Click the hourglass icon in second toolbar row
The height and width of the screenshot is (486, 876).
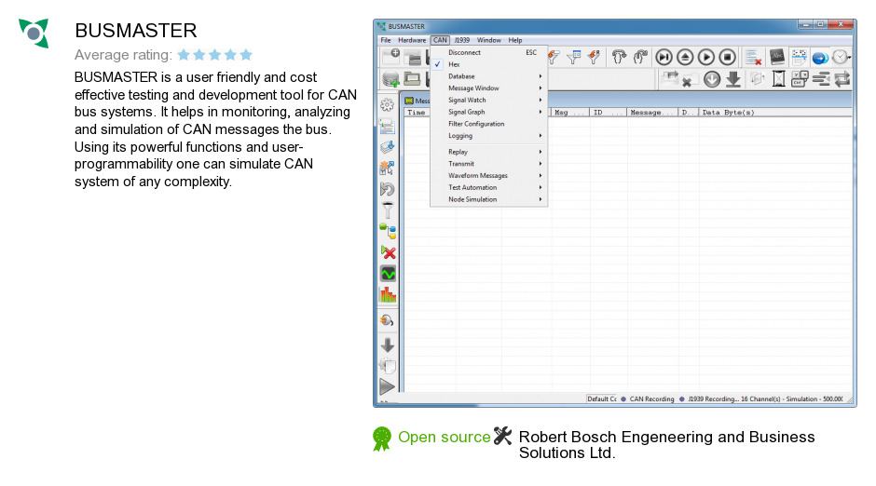(x=778, y=79)
